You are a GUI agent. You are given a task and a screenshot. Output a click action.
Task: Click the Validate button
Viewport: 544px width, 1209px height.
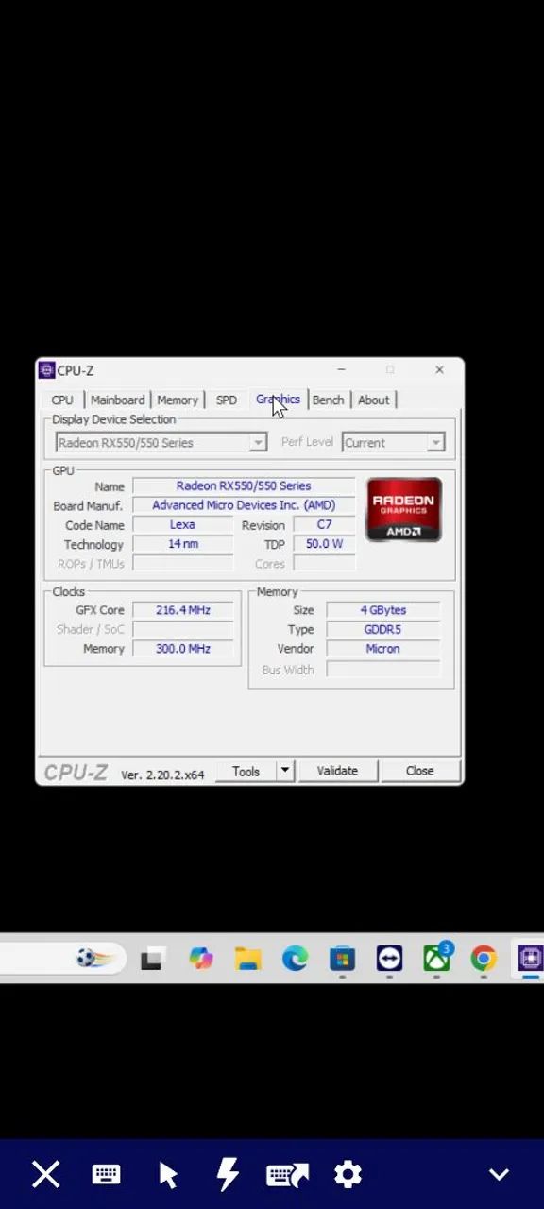[x=337, y=771]
